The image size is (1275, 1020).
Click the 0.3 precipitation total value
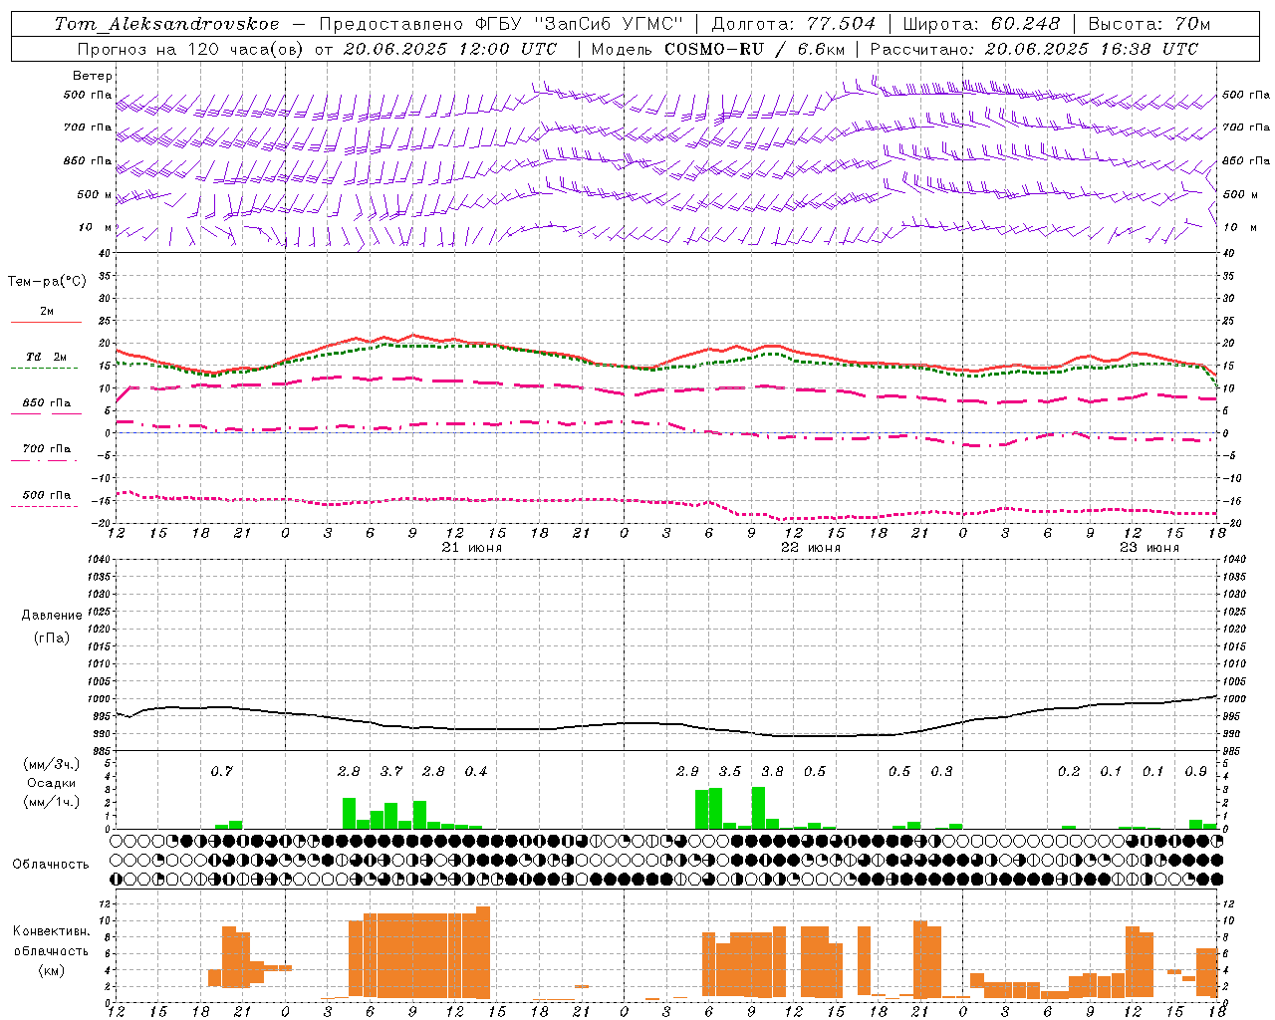[941, 771]
